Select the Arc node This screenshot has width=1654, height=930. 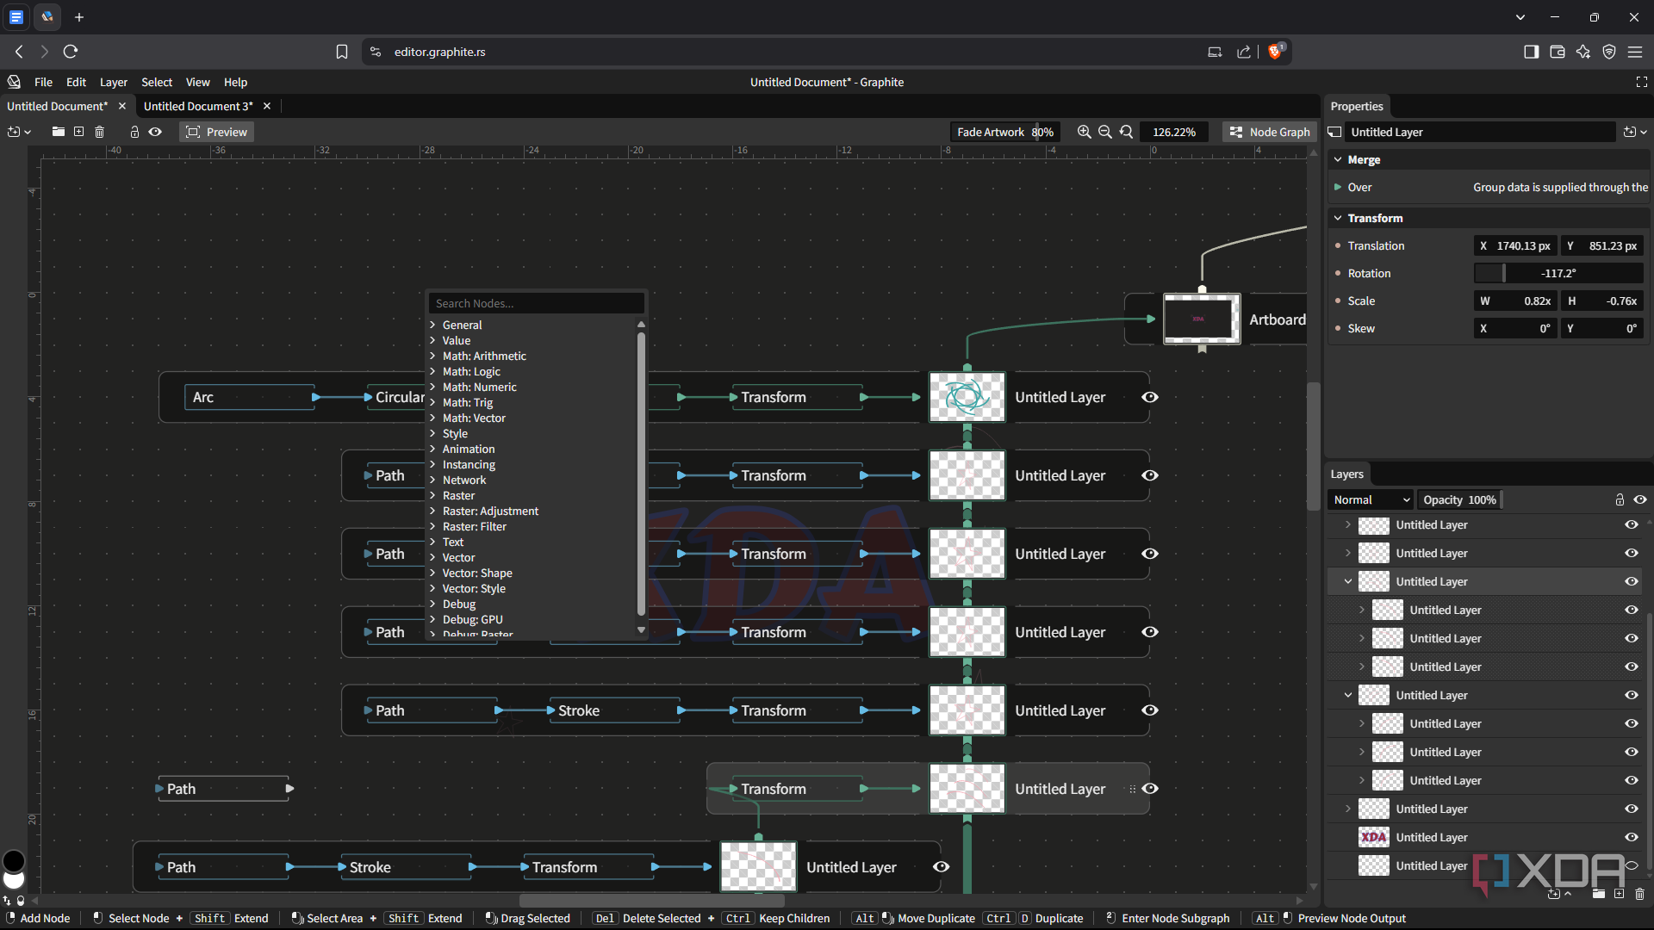(x=250, y=397)
